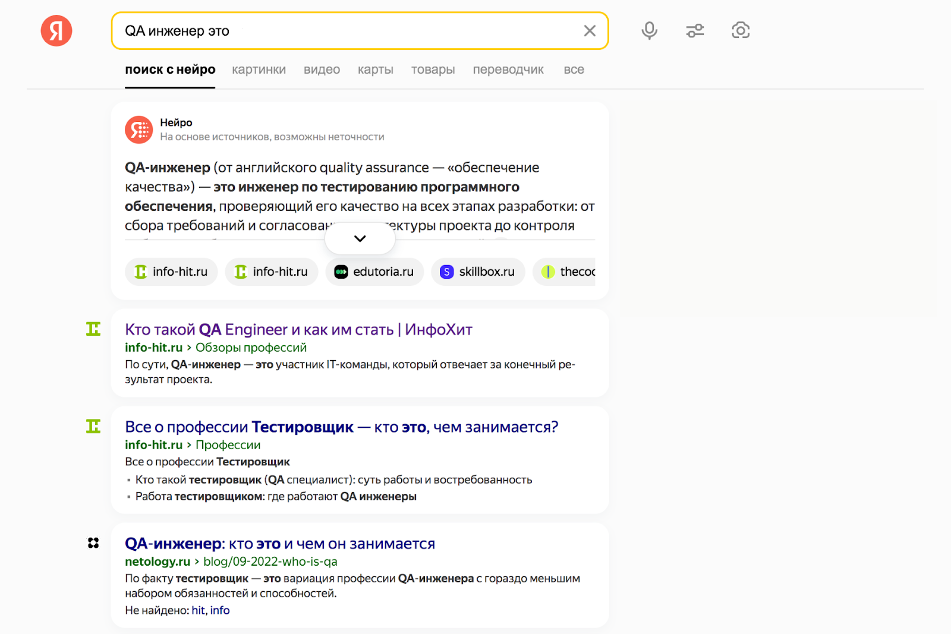Open the edutoria.ru source chip

(x=374, y=272)
